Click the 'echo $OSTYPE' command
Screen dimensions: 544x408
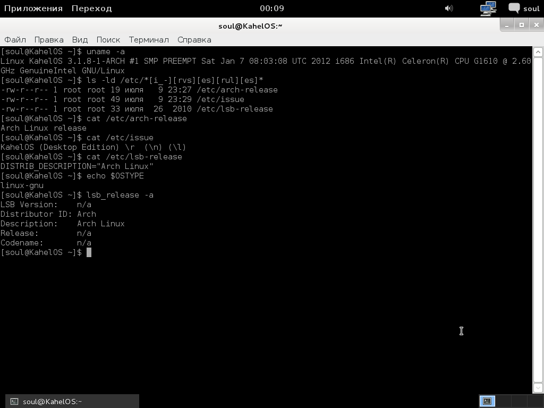tap(115, 176)
